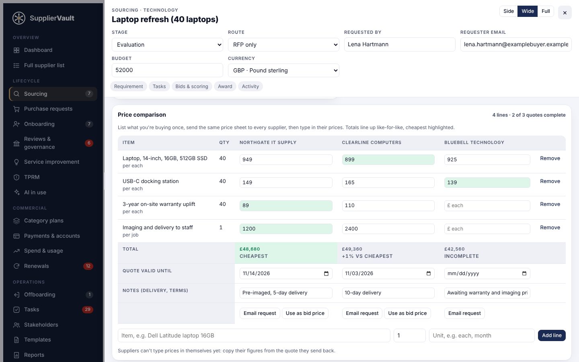
Task: Click the Budget field showing 52000
Action: (167, 70)
